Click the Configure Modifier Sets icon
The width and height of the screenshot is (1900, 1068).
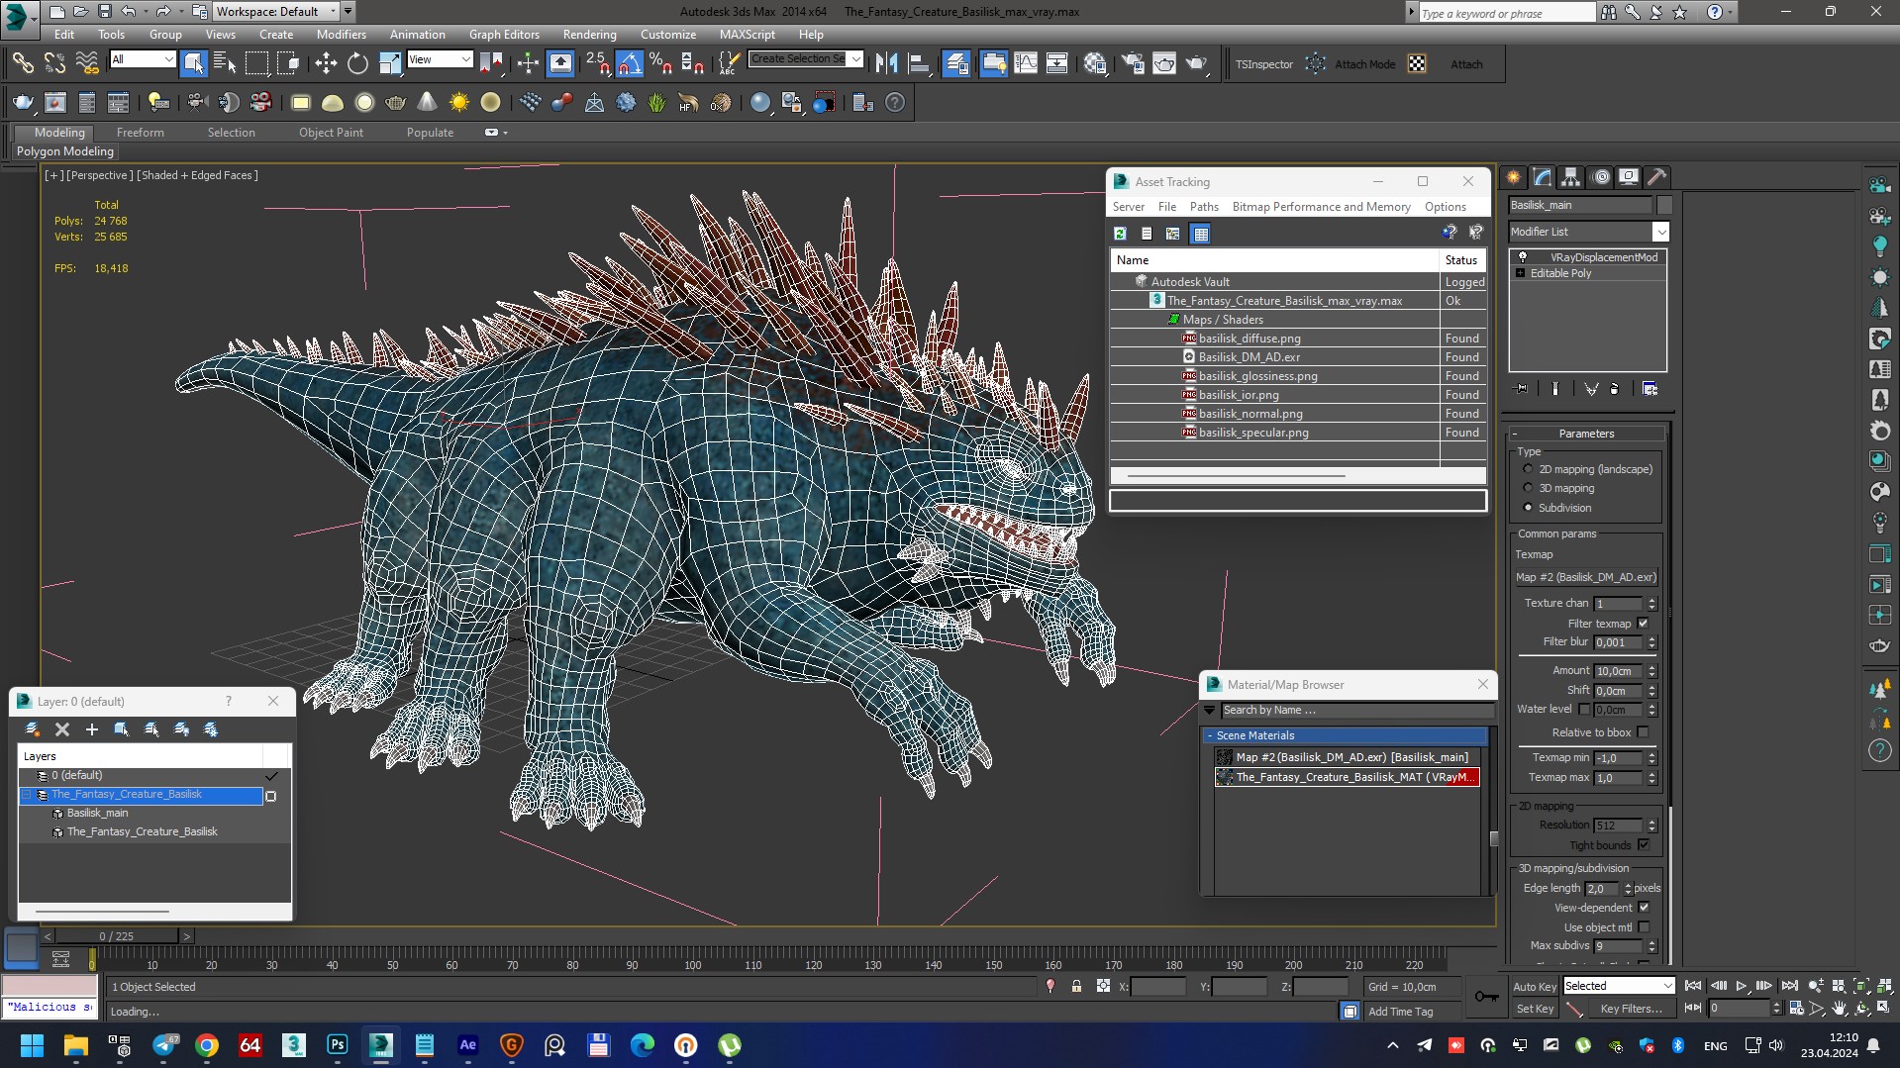pos(1650,389)
